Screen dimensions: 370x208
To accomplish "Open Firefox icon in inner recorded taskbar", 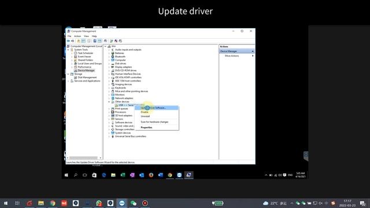I will coord(151,175).
